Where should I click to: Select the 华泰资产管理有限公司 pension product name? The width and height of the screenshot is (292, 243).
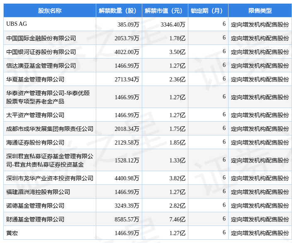pos(48,97)
